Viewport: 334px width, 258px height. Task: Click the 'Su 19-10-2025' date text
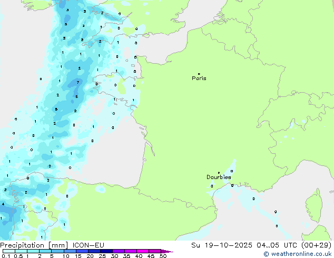[222, 245]
